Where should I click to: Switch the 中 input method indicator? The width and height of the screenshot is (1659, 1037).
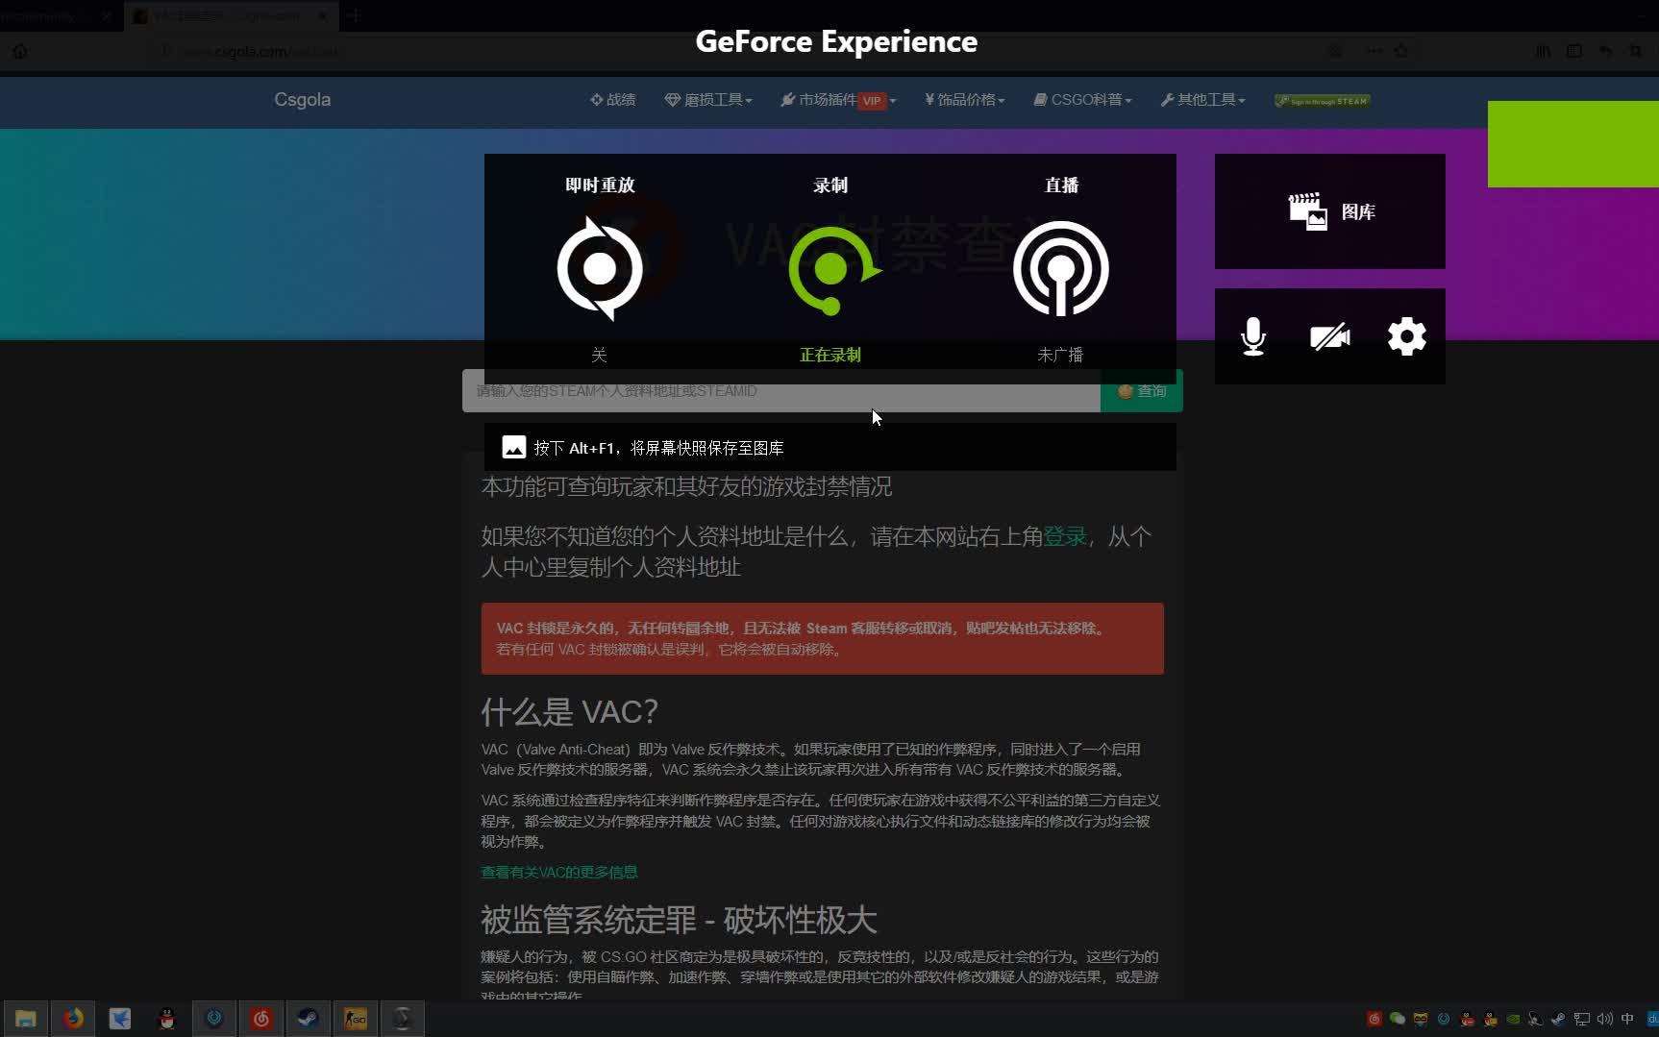[1627, 1019]
